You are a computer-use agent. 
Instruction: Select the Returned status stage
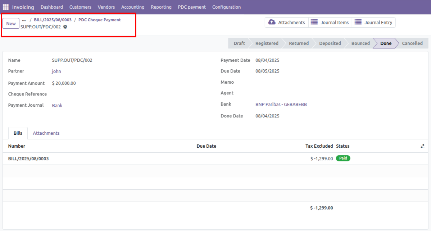pos(299,43)
